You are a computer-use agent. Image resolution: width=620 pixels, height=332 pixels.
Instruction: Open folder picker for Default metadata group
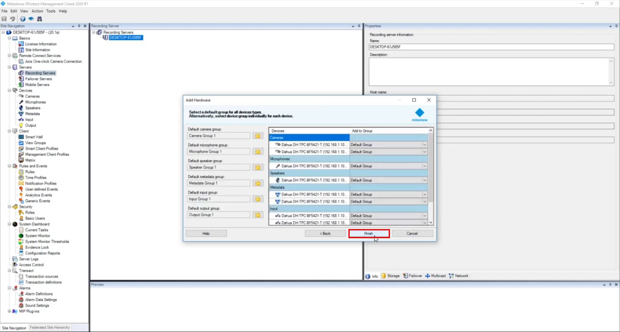257,183
